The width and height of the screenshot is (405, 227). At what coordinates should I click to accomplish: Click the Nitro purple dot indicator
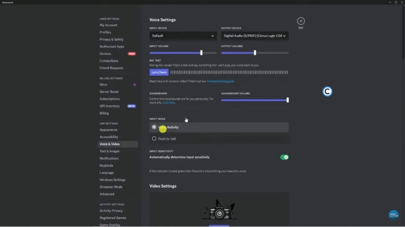[135, 85]
